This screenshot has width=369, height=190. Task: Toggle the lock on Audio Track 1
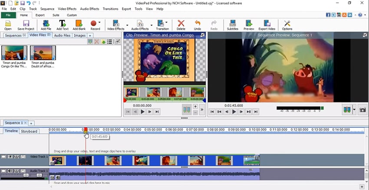point(23,171)
